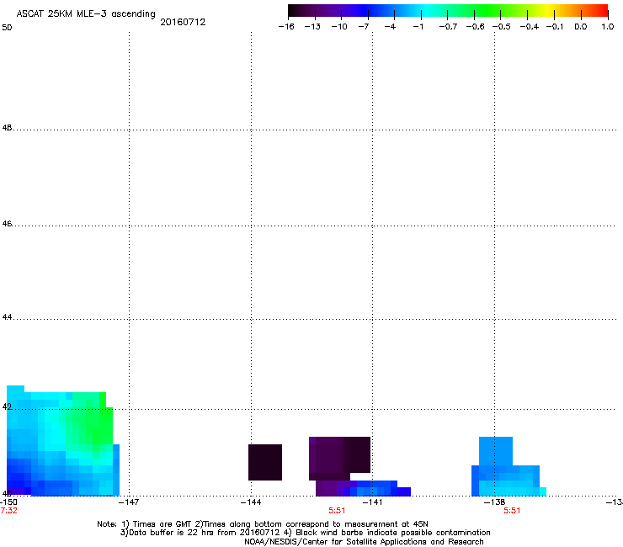This screenshot has width=623, height=547.
Task: Click the -144 longitude axis label
Action: (251, 502)
